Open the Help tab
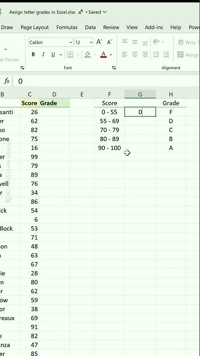 tap(176, 27)
